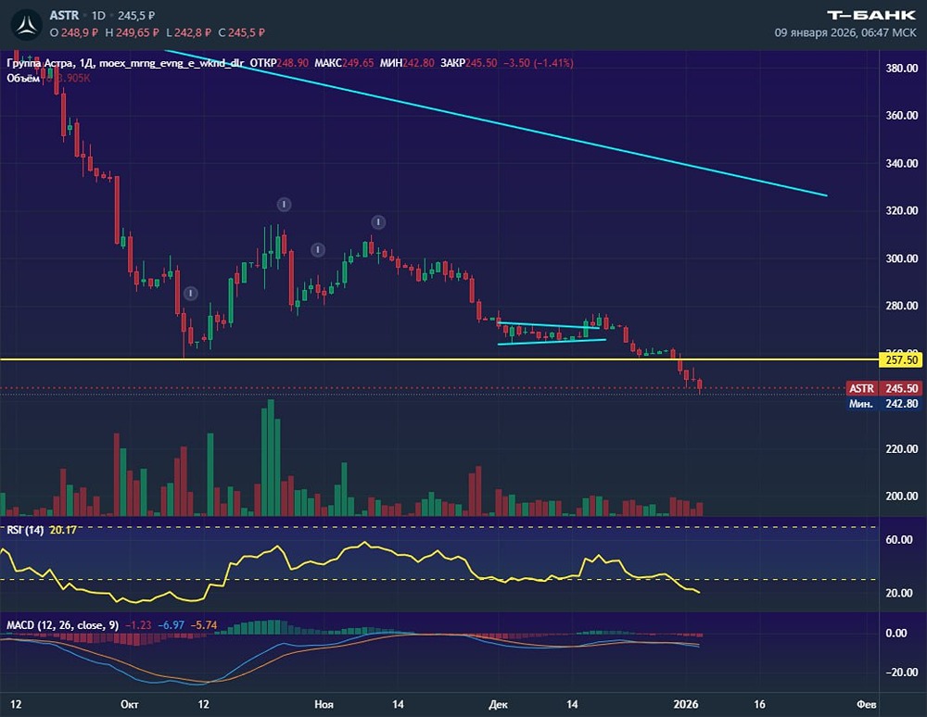Click the timestamp 09 января 2026, 06:47 МСК
This screenshot has width=927, height=717.
pyautogui.click(x=845, y=33)
